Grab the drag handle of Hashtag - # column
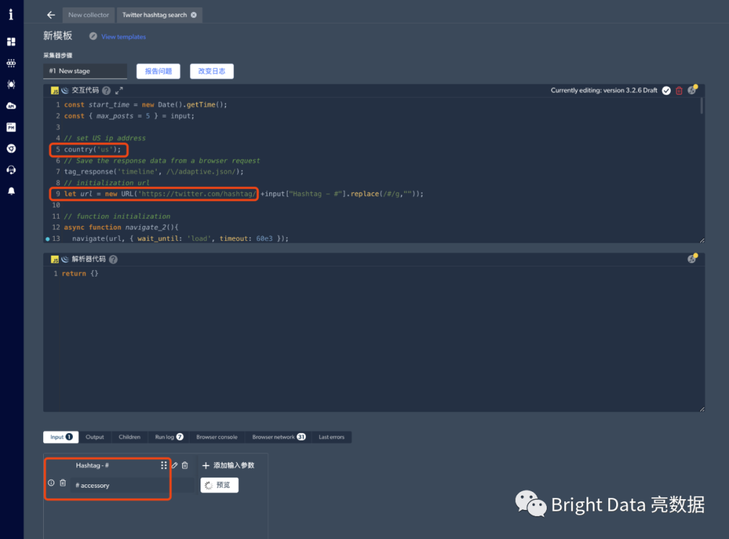 (163, 465)
